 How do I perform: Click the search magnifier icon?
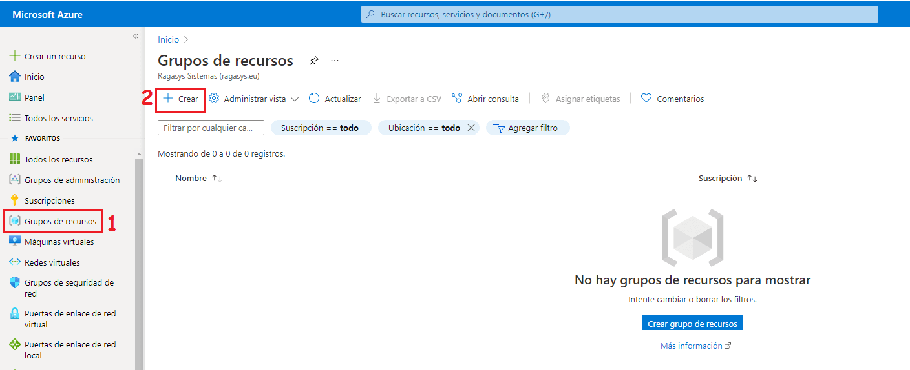point(370,14)
